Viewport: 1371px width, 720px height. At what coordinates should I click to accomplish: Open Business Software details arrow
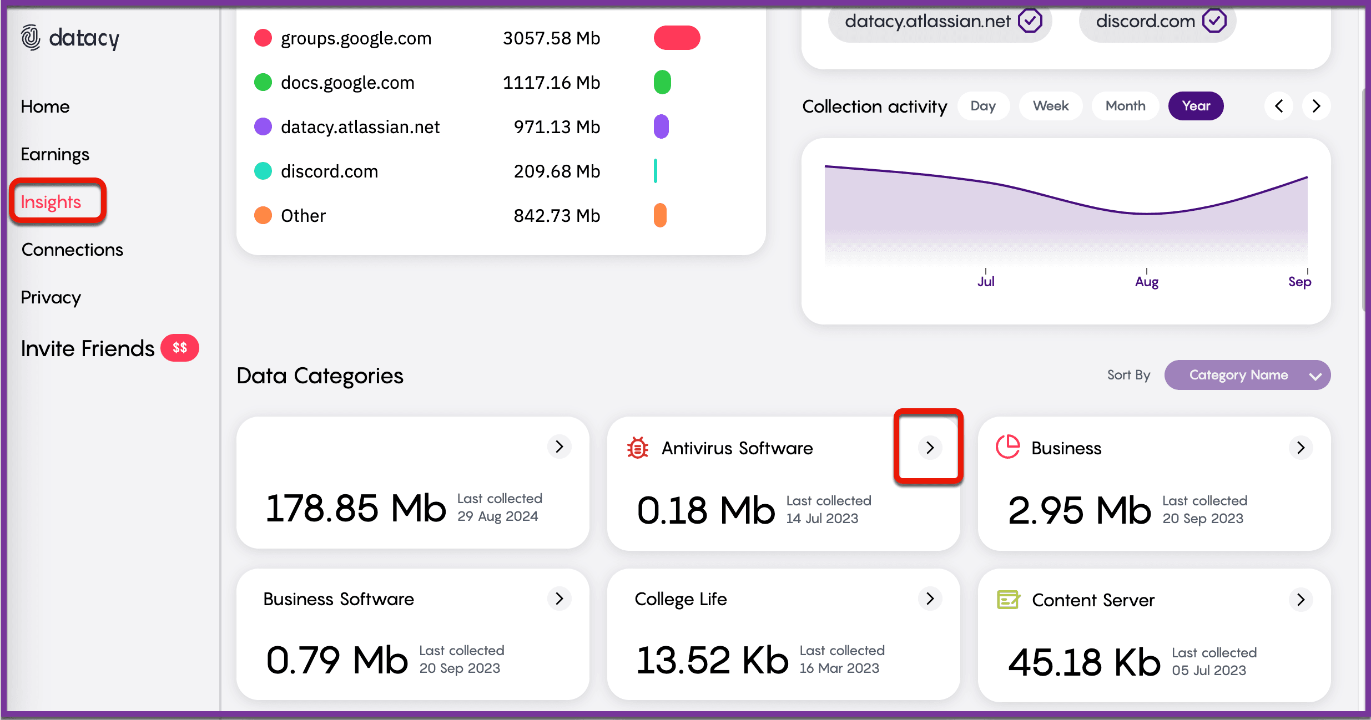point(560,599)
